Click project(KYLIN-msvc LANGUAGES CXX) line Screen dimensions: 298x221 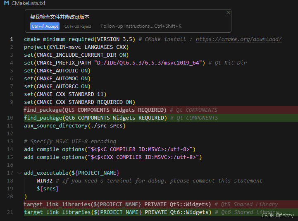pyautogui.click(x=76, y=47)
